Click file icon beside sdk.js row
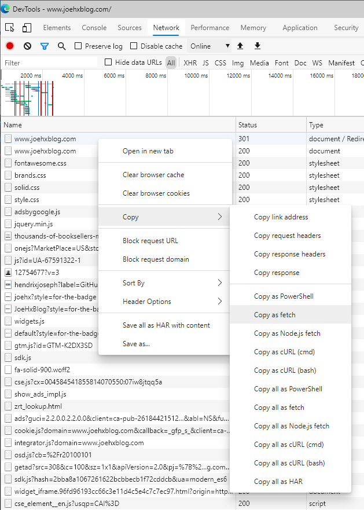 [x=8, y=357]
